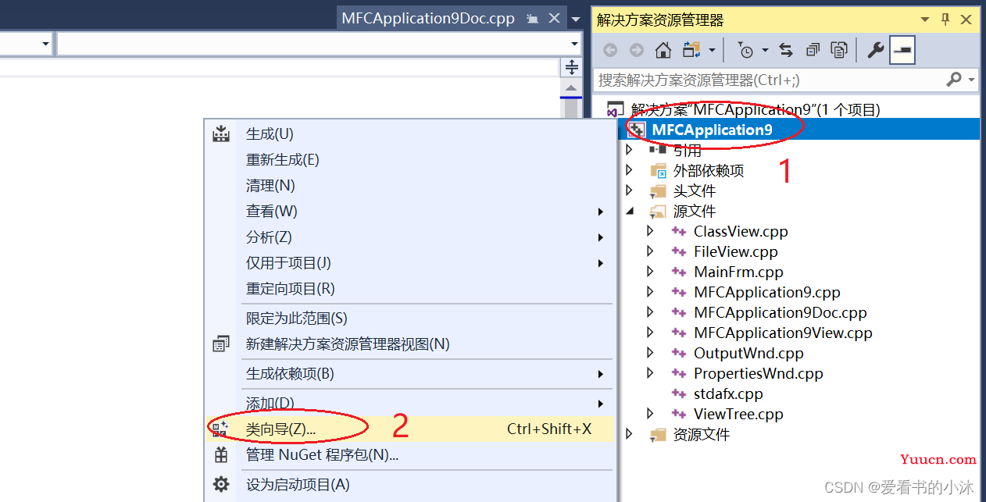The width and height of the screenshot is (986, 502).
Task: Open Properties with the wrench icon
Action: click(876, 51)
